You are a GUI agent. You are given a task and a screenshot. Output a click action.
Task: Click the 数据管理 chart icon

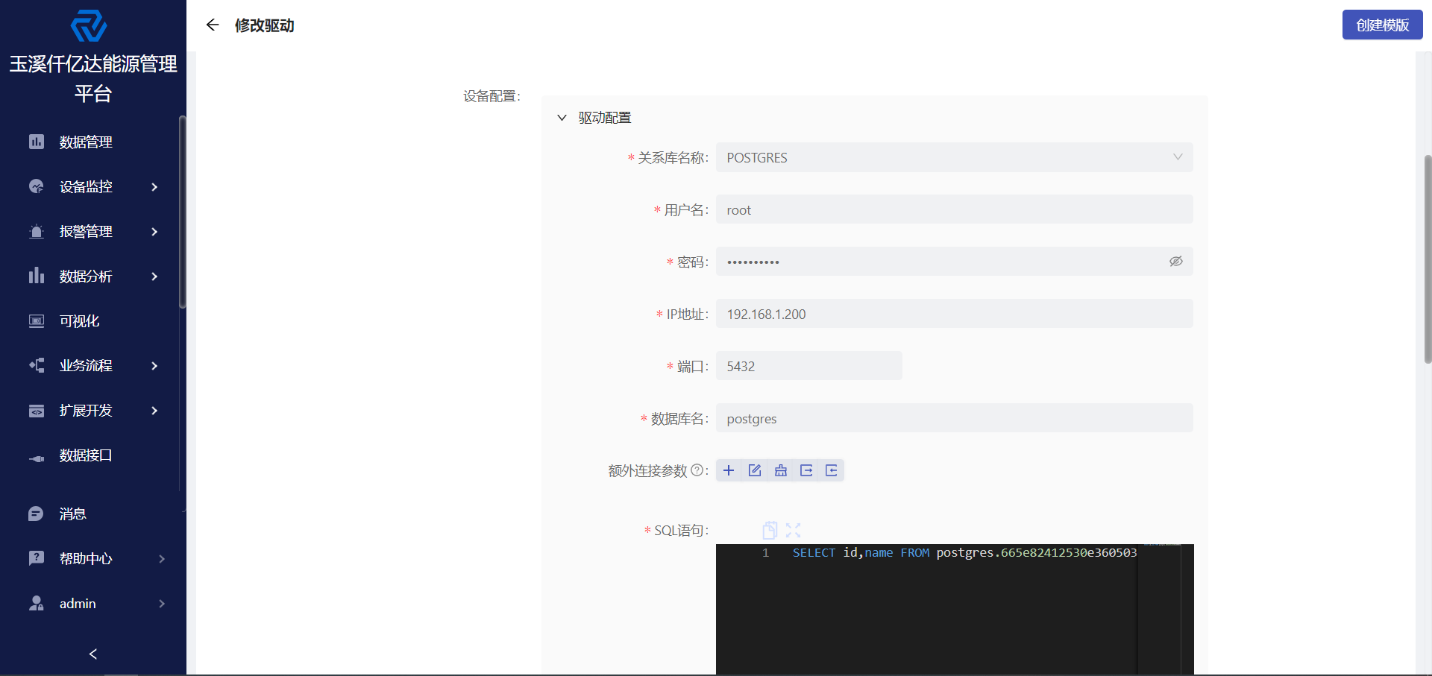tap(37, 142)
